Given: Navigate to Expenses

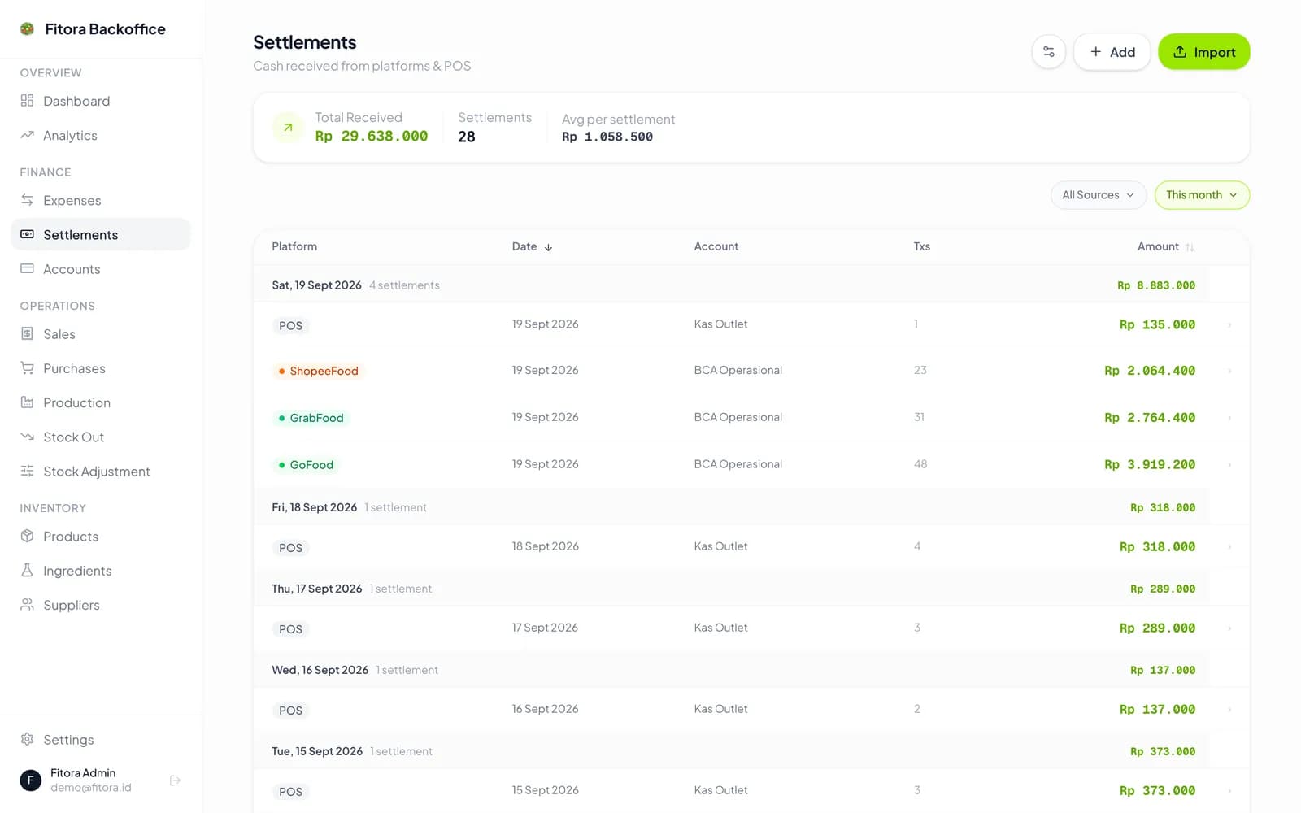Looking at the screenshot, I should coord(101,200).
